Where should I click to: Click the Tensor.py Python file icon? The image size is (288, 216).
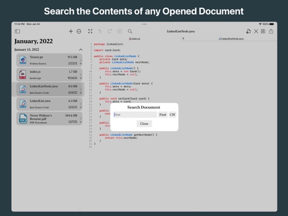[x=23, y=60]
